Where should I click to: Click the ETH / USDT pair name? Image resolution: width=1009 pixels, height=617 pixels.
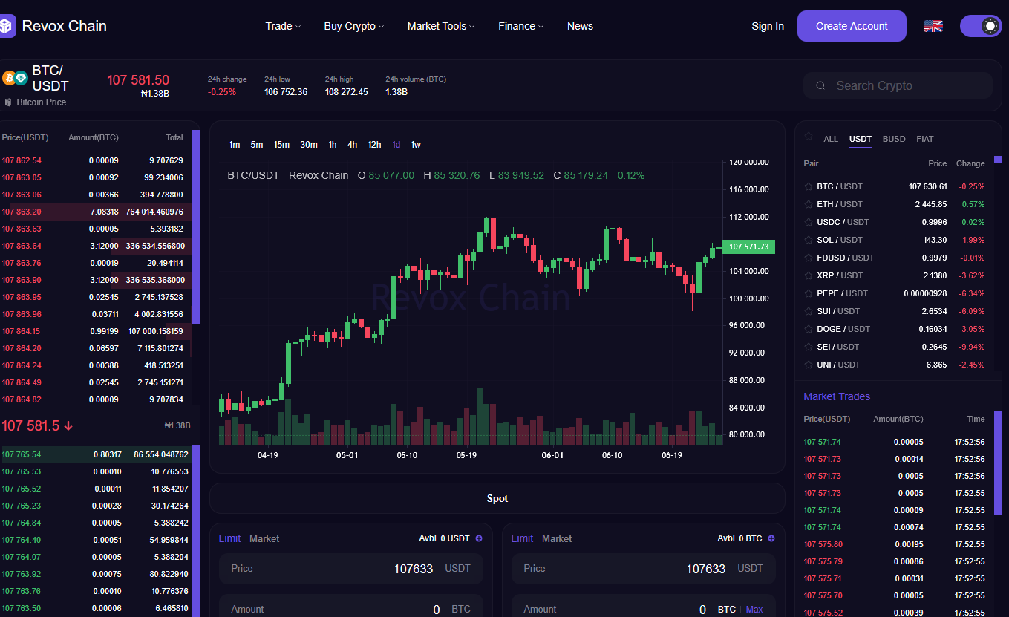pos(840,204)
